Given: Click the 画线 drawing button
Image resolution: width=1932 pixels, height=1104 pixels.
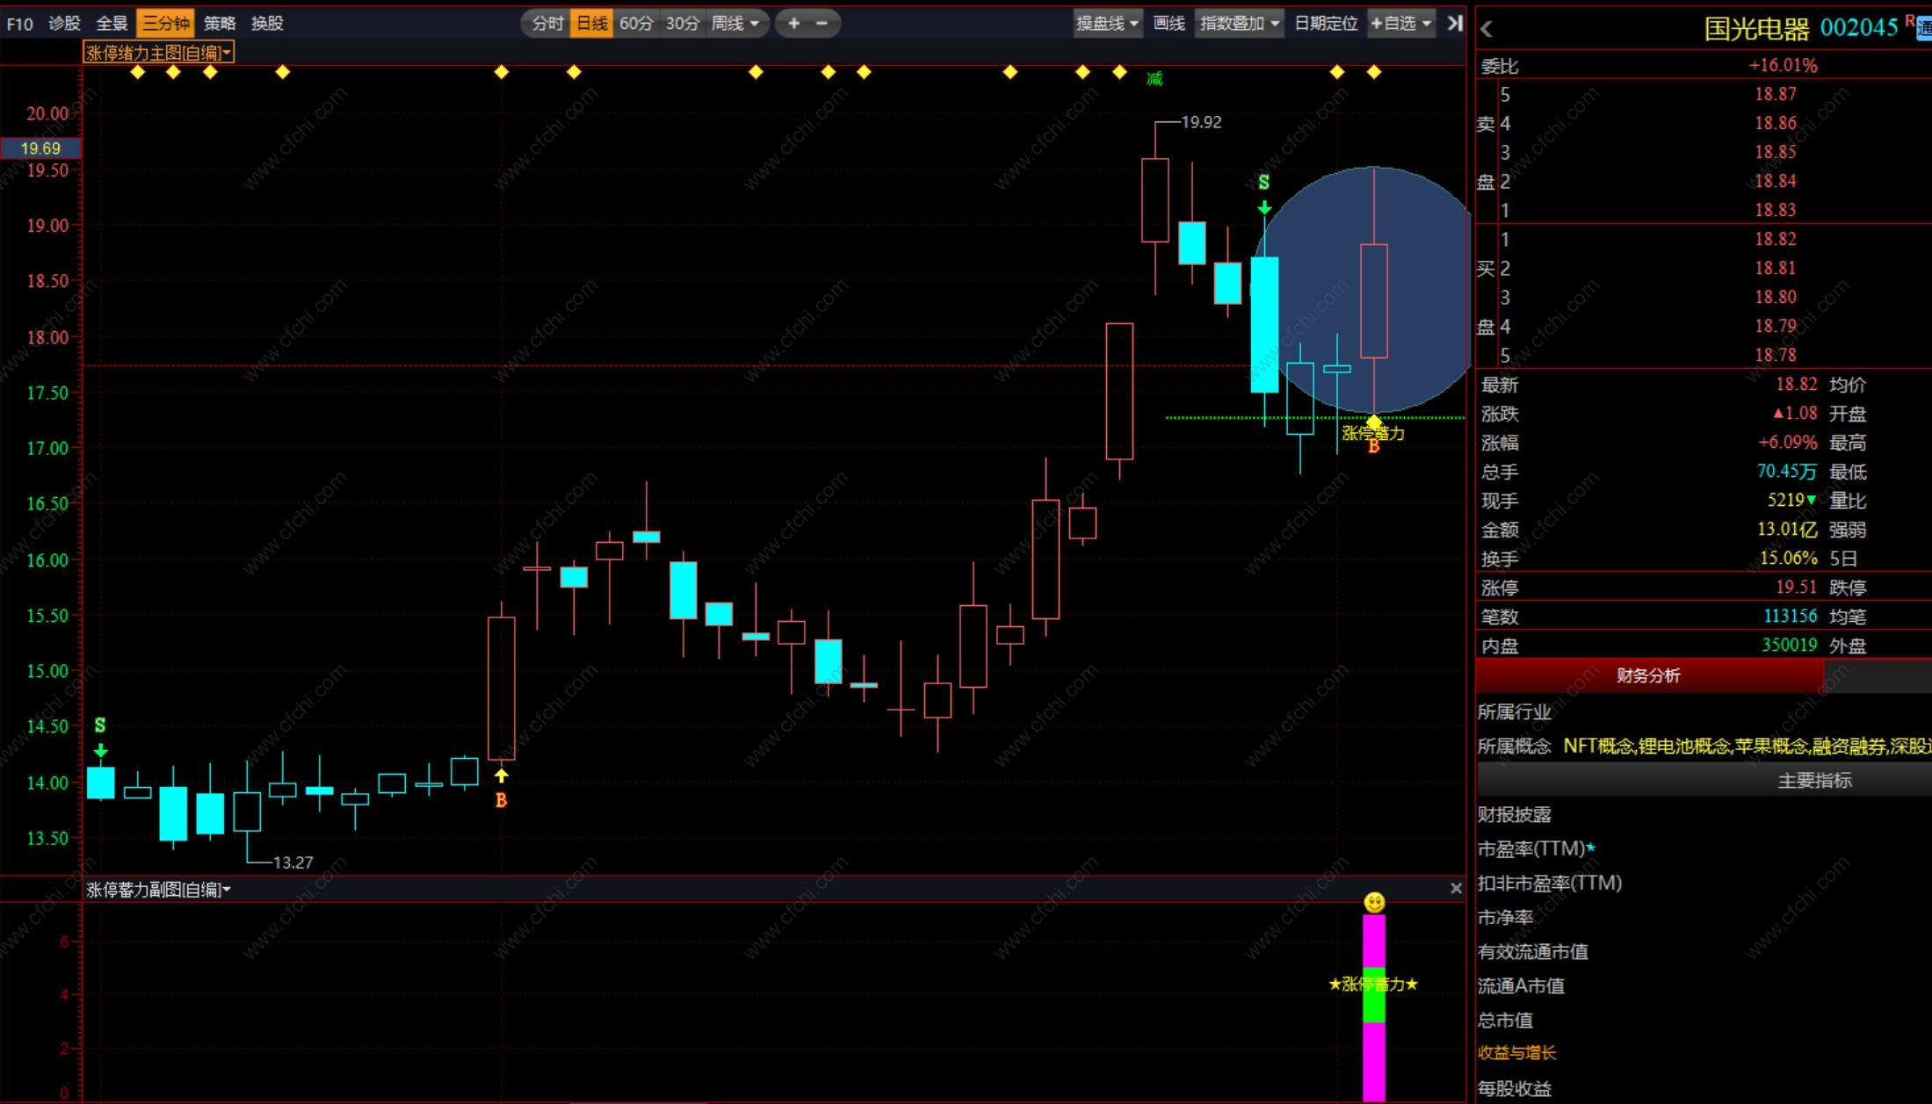Looking at the screenshot, I should pos(1169,24).
